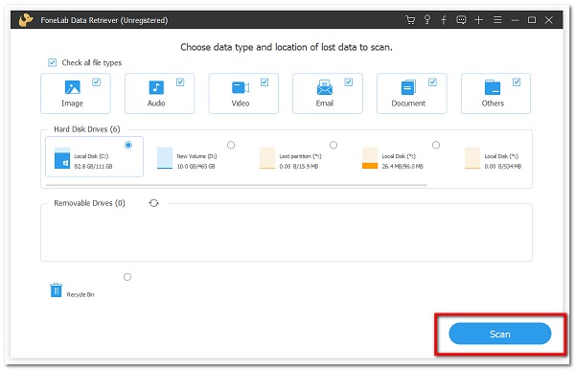The image size is (575, 370).
Task: Click the register key icon
Action: 427,20
